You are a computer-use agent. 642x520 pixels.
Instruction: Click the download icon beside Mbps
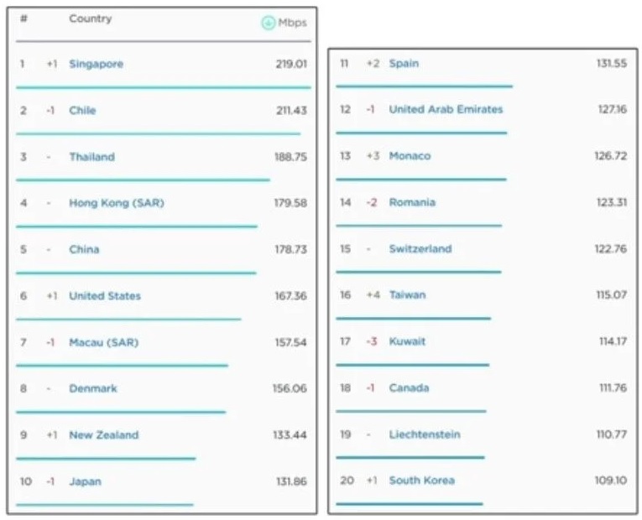point(268,23)
